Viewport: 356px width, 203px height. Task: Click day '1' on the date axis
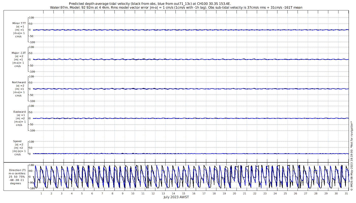pos(41,193)
